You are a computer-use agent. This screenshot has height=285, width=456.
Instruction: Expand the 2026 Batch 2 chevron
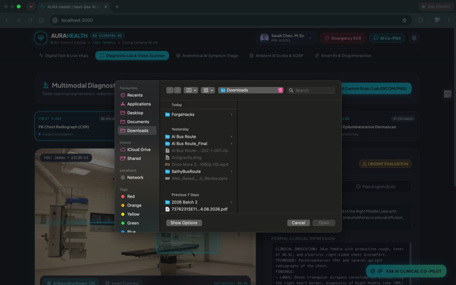(231, 202)
